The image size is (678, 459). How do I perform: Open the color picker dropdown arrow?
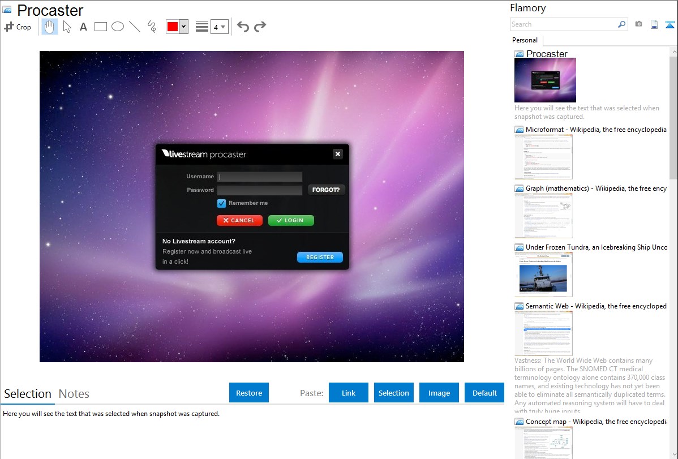click(x=183, y=27)
